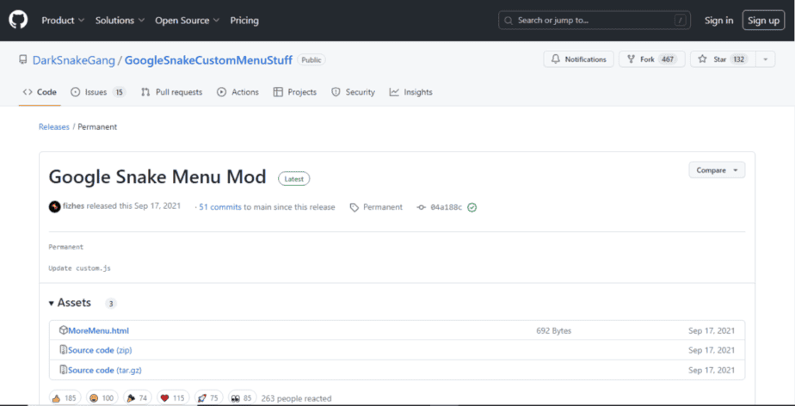Click the thumbs up reaction emoji

point(57,398)
